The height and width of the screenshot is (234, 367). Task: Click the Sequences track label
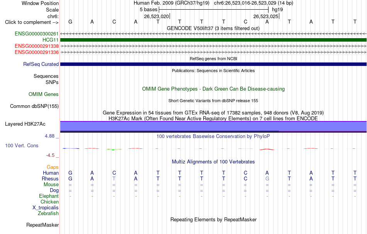(46, 76)
